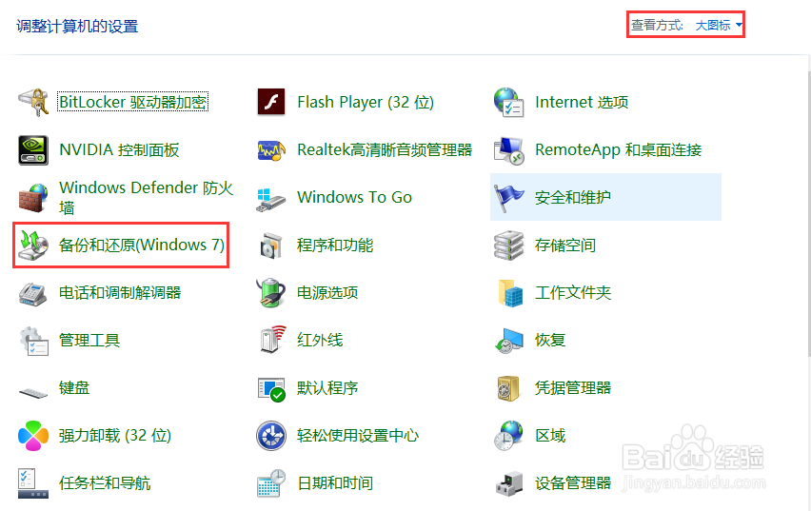811x511 pixels.
Task: Click the 安全和维护 text link
Action: coord(573,197)
